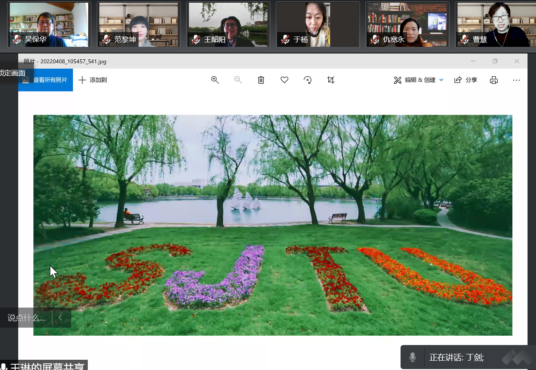Click the zoom in magnifier icon

[215, 80]
